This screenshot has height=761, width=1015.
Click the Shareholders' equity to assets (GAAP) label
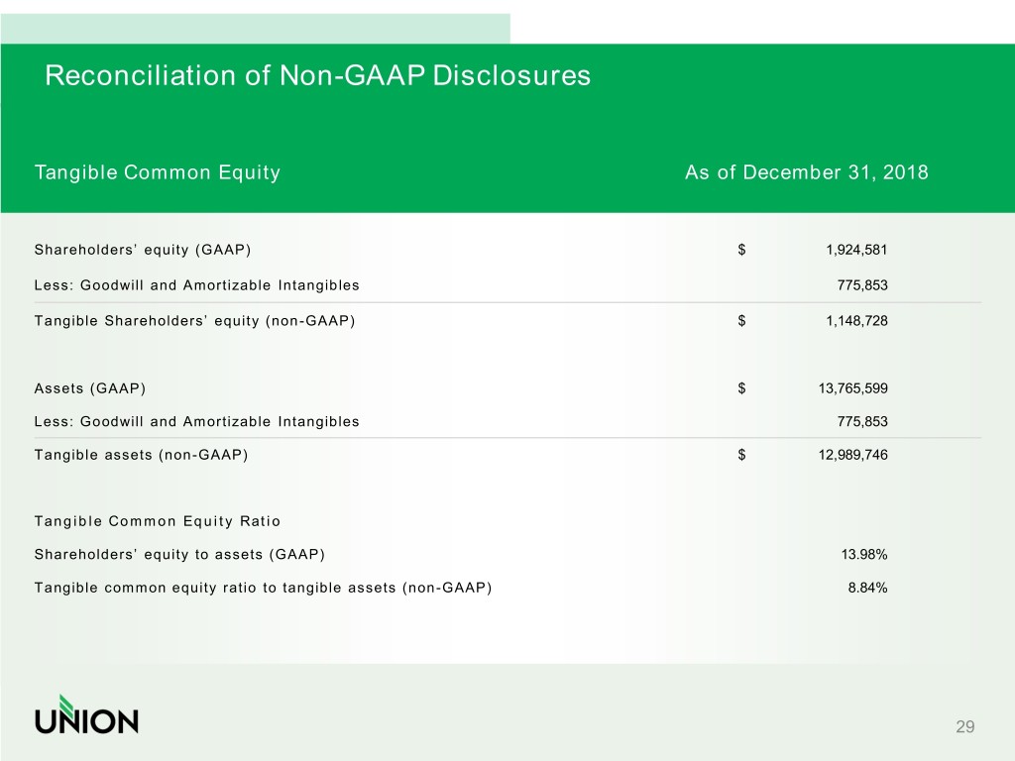(179, 554)
